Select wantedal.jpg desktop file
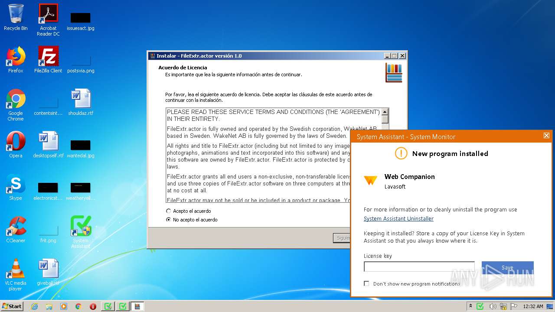This screenshot has height=312, width=555. click(81, 149)
